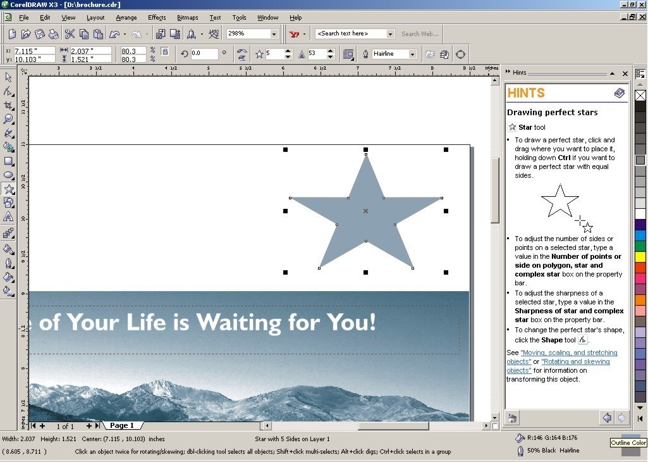This screenshot has height=462, width=648.
Task: Select the Pick tool
Action: 8,77
